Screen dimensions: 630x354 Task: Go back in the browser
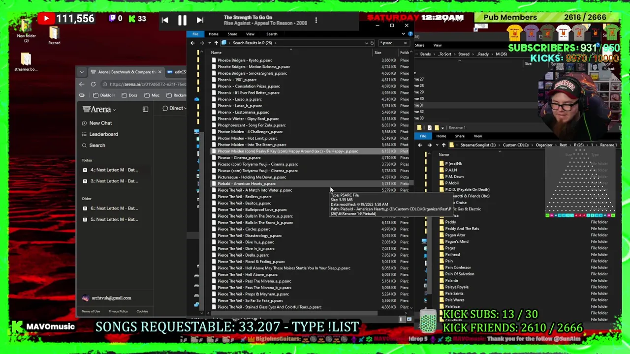tap(82, 84)
